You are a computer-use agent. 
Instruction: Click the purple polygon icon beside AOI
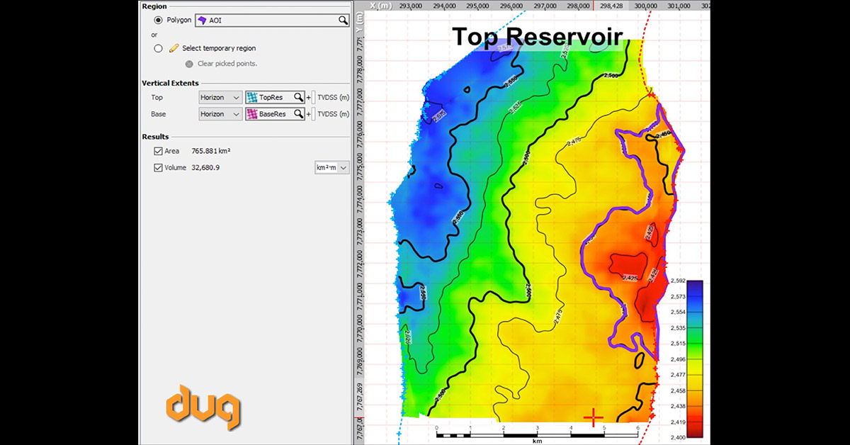click(202, 21)
